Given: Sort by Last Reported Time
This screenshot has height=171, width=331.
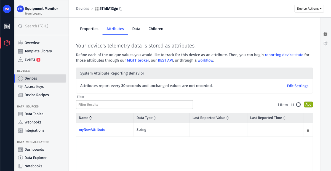Looking at the screenshot, I should click(x=268, y=118).
